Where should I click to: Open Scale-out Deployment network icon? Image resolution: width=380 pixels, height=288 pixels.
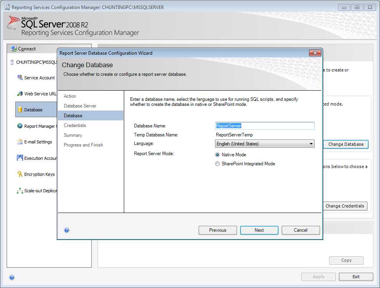[x=20, y=191]
